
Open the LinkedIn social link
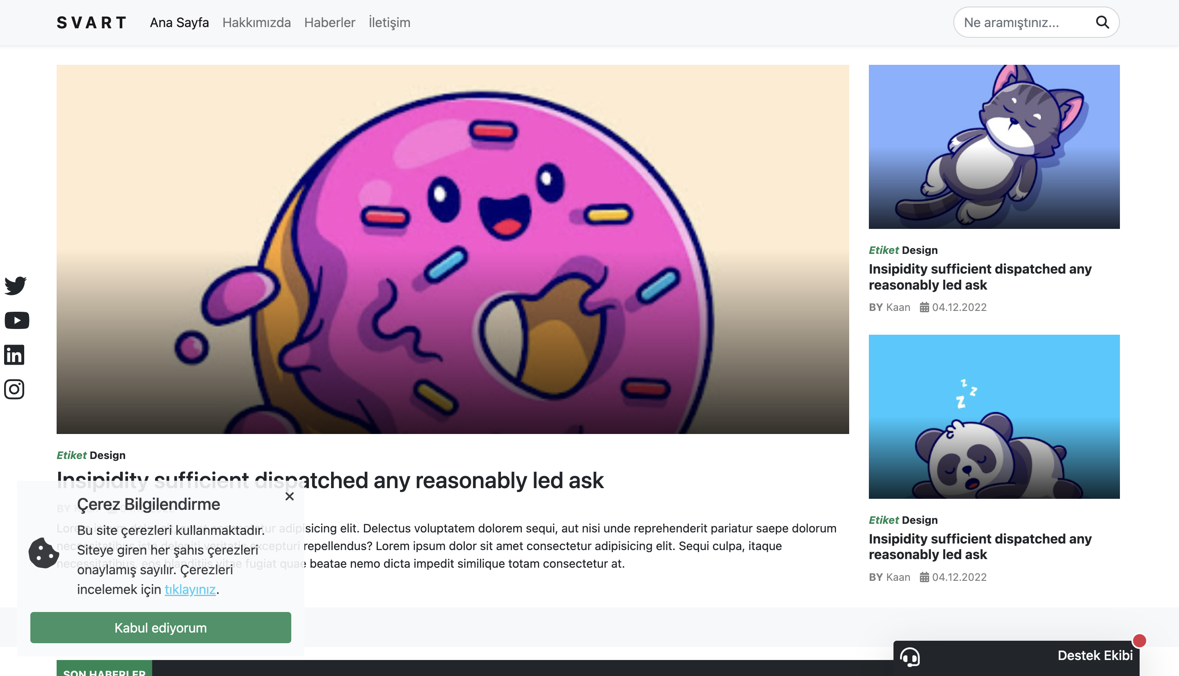pos(14,355)
